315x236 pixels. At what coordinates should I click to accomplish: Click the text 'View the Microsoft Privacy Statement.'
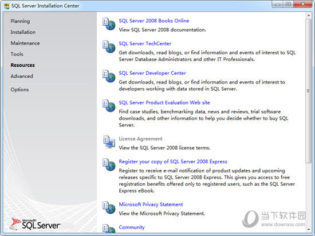tap(162, 214)
